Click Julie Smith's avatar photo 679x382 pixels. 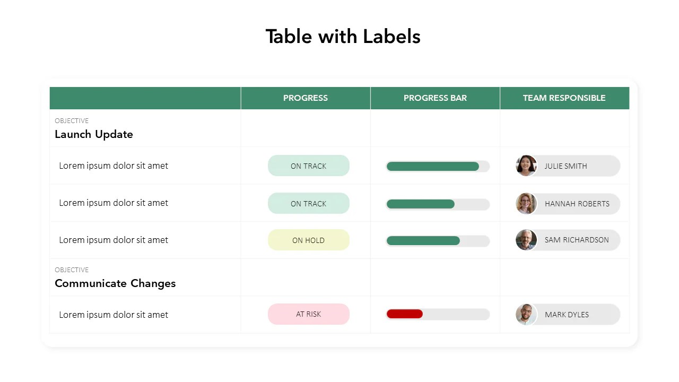click(x=526, y=166)
